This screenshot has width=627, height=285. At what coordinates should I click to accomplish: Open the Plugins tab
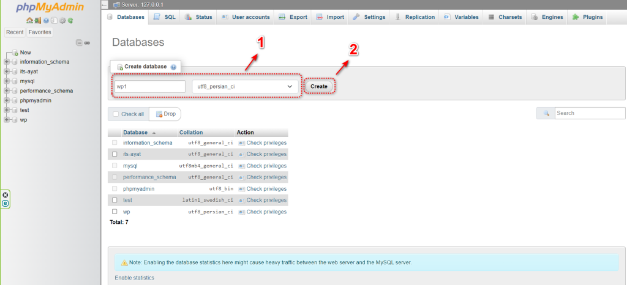click(588, 17)
